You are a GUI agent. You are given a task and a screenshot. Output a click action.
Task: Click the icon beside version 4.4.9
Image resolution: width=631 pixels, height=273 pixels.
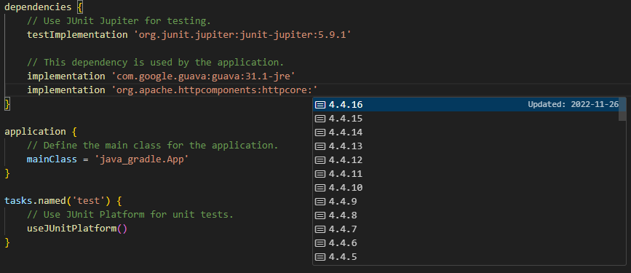pos(320,202)
